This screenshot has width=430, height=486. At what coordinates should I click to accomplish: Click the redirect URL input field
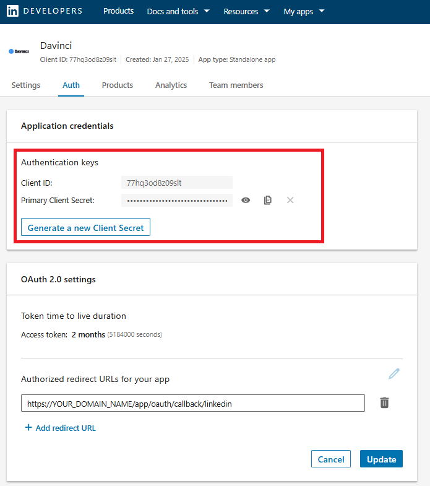[193, 403]
